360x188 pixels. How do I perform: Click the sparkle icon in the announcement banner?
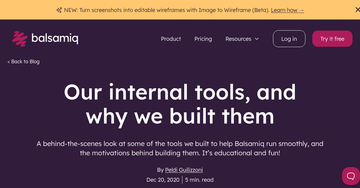59,10
